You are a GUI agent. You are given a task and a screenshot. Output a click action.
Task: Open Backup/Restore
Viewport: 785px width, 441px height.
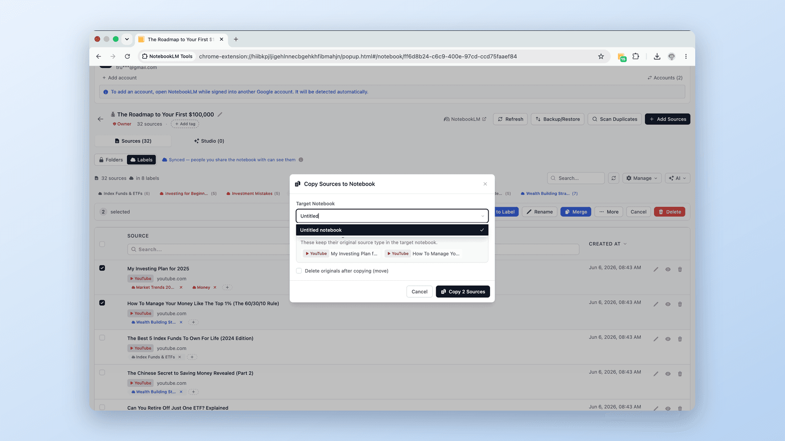(x=557, y=119)
